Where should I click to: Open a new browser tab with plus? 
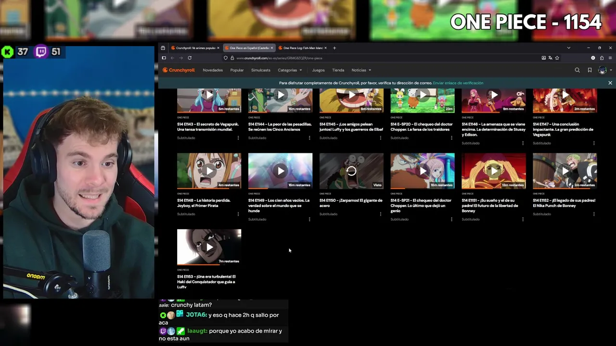point(334,48)
